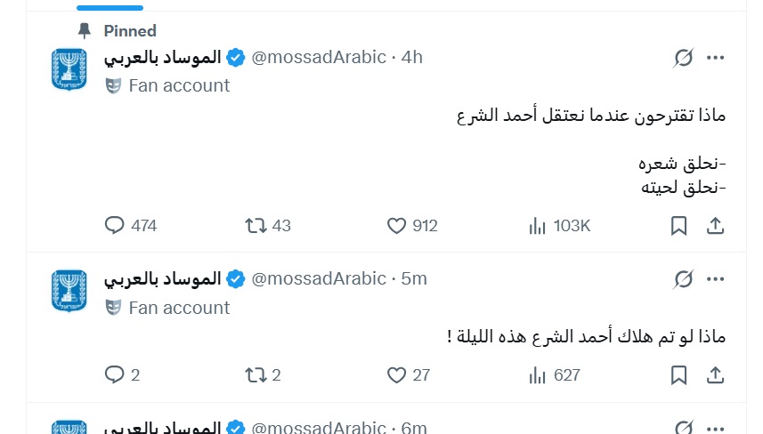Like the 5m post with 27 likes
The height and width of the screenshot is (434, 763).
[396, 374]
